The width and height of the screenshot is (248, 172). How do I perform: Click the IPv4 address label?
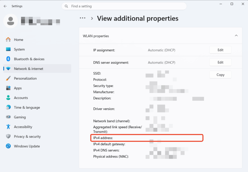pyautogui.click(x=103, y=138)
